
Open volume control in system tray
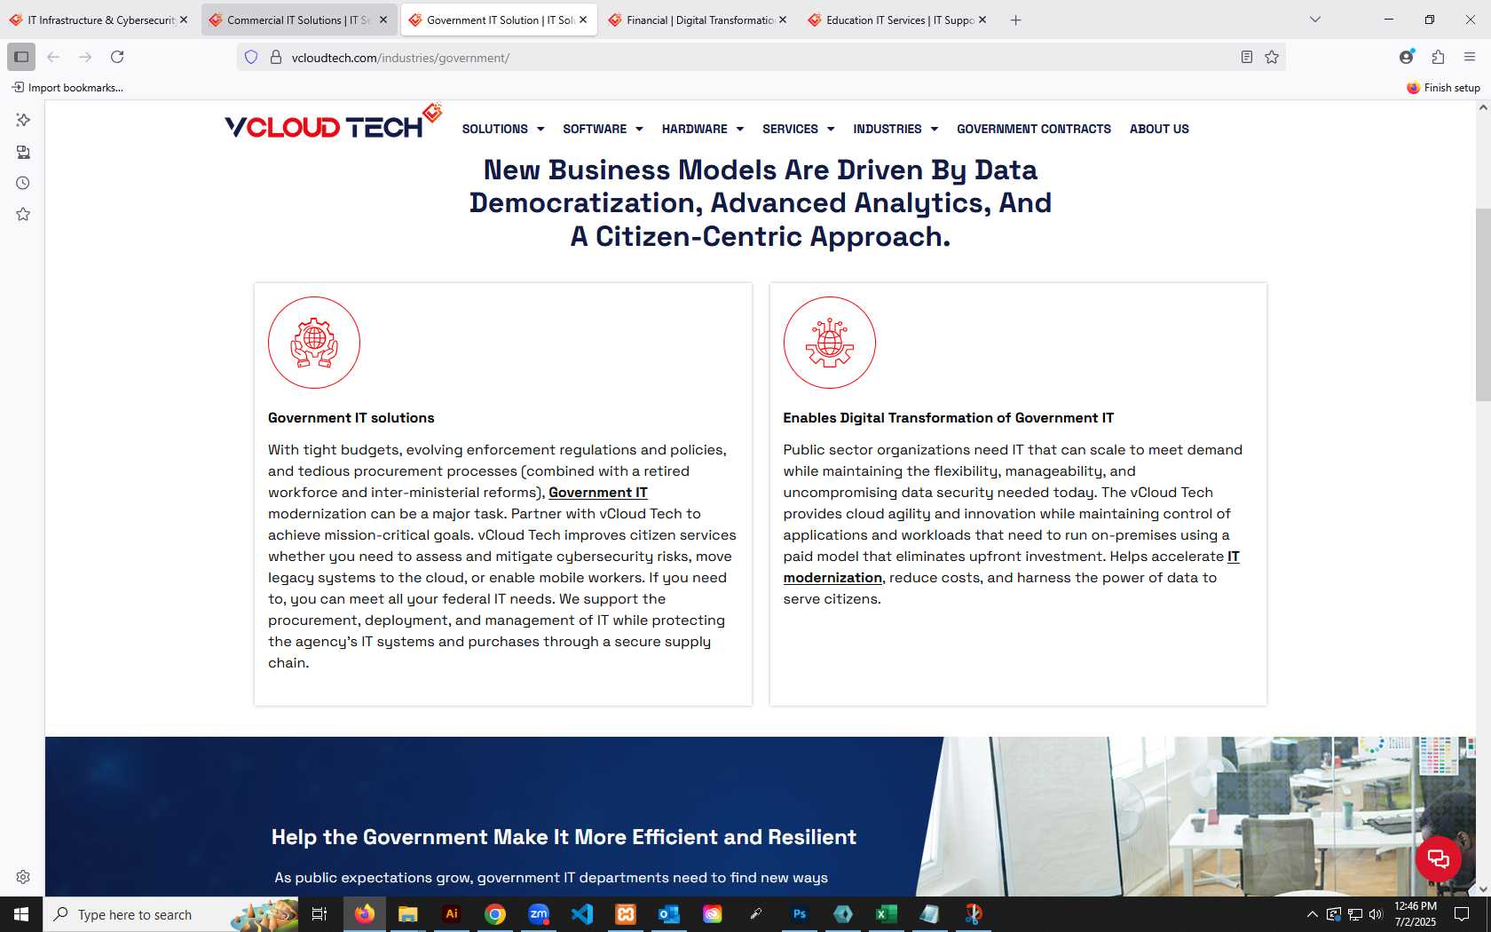[x=1376, y=914]
